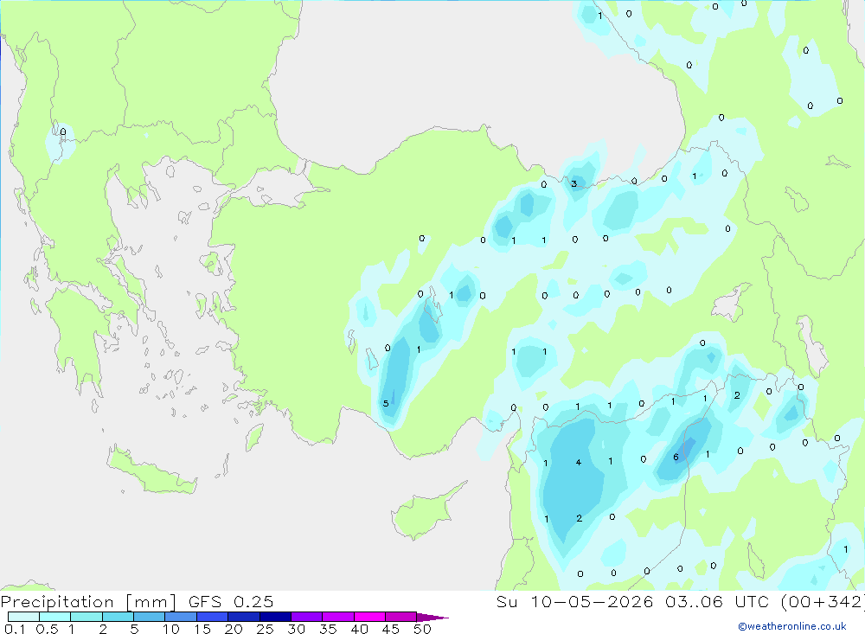Click the '20' legend scale label
The image size is (865, 634).
pyautogui.click(x=234, y=629)
